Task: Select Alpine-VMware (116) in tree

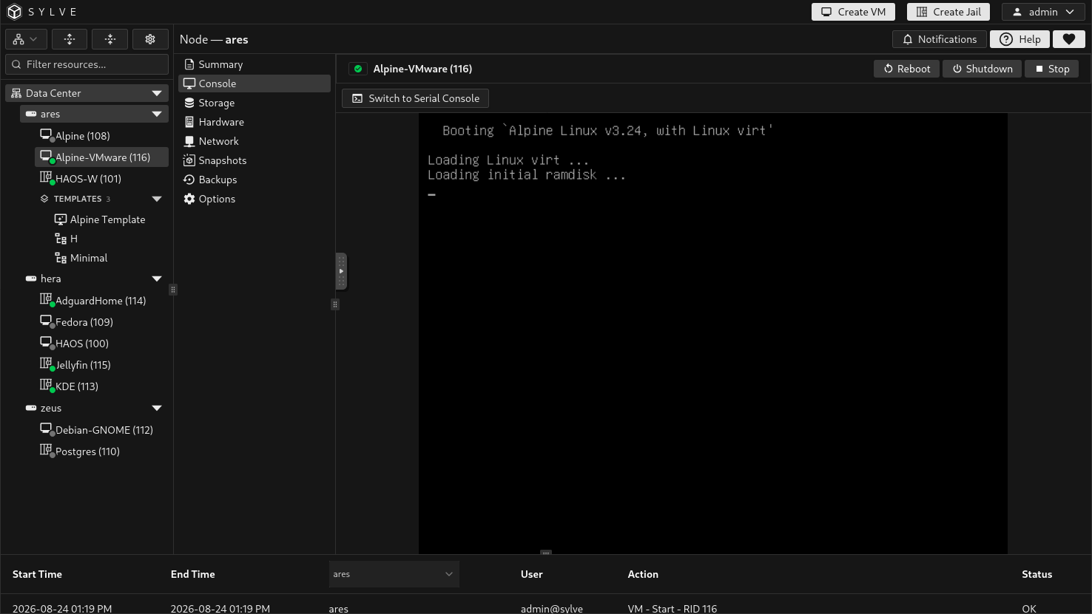Action: [x=101, y=157]
